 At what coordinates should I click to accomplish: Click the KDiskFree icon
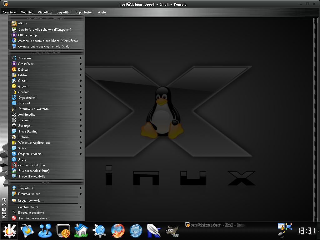pos(14,41)
